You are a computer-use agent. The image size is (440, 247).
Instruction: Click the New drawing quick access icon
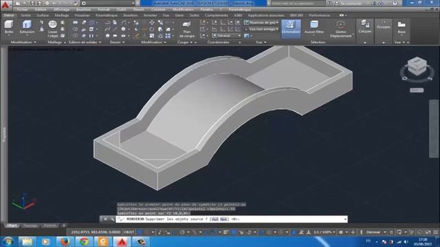[18, 3]
